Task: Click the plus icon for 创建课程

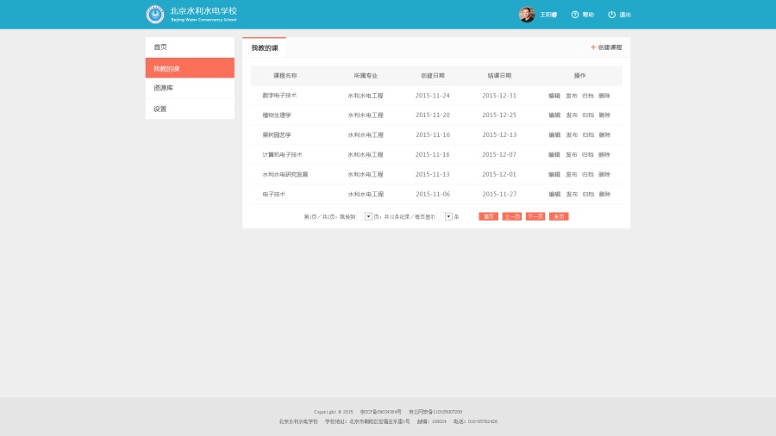Action: (593, 47)
